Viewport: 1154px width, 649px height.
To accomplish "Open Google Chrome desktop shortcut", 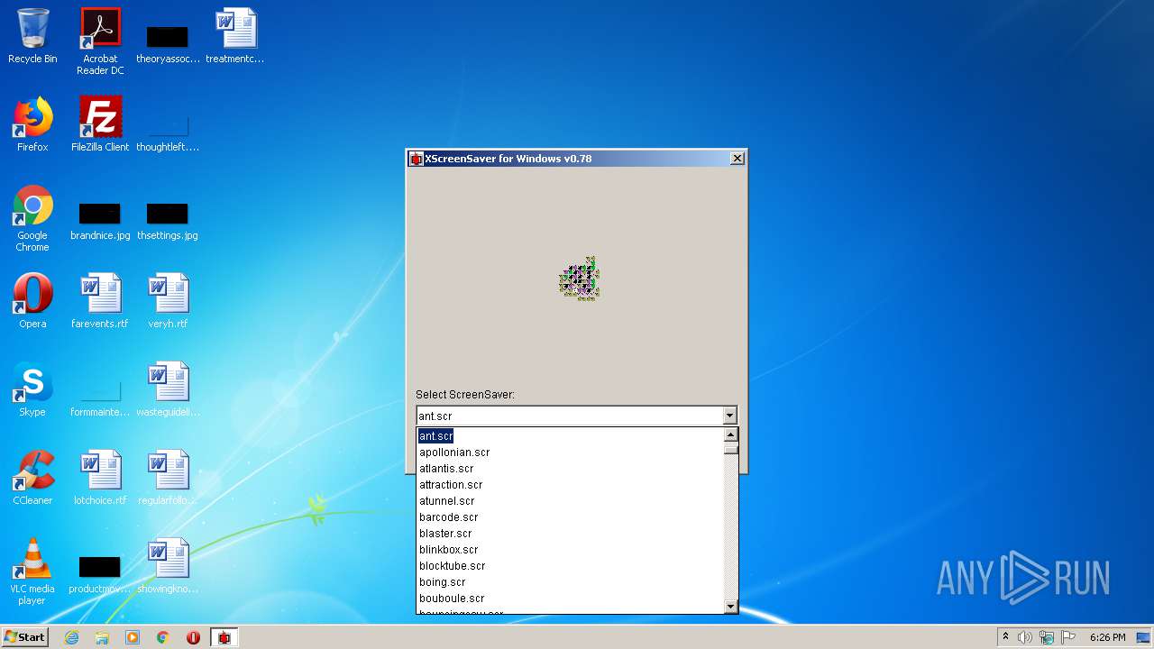I will coord(32,217).
